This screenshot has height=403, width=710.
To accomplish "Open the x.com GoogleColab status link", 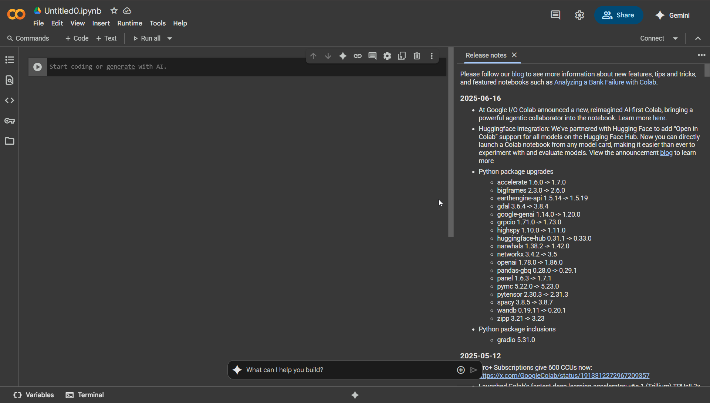I will pyautogui.click(x=565, y=376).
